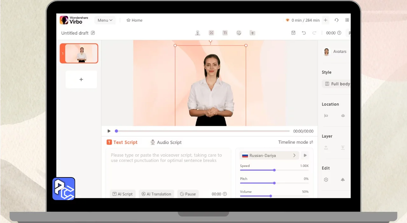Viewport: 407px width, 223px height.
Task: Align avatar left in Location
Action: pos(326,116)
